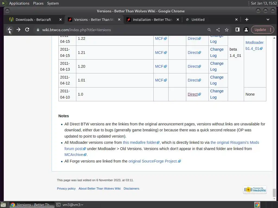Click the scrollbar up arrow

point(274,38)
